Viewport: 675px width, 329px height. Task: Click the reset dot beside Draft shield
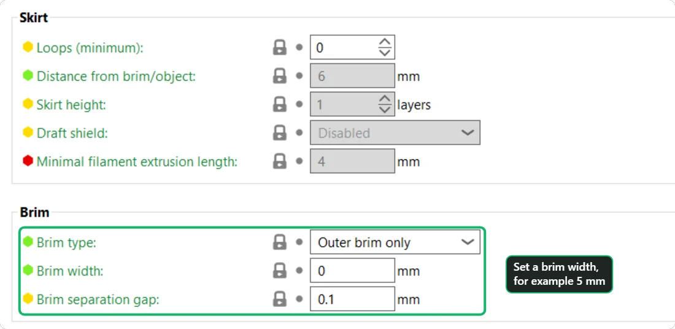pyautogui.click(x=299, y=133)
